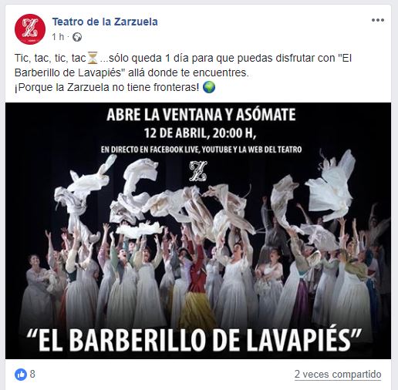Click the 'Tic, tac, tic, tac' caption text

[50, 58]
